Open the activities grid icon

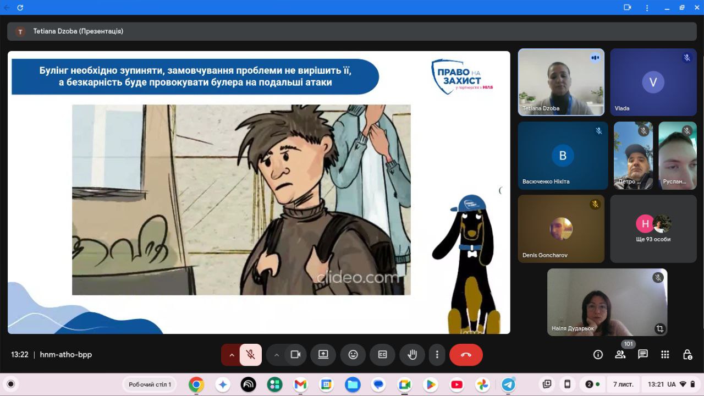pyautogui.click(x=665, y=355)
